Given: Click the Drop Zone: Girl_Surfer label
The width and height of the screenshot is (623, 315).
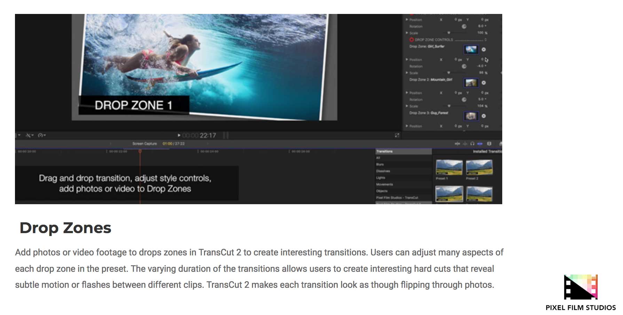Looking at the screenshot, I should pos(427,46).
